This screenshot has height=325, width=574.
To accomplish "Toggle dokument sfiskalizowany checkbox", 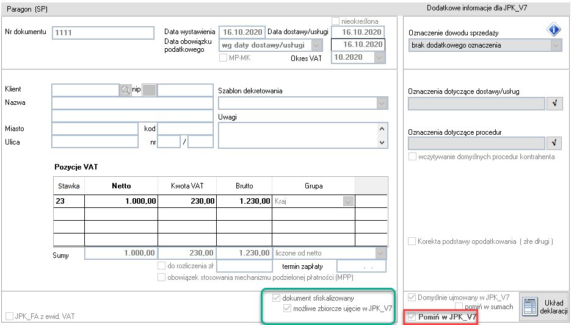I will click(277, 298).
